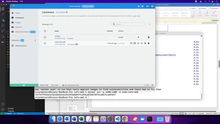Delete the mongo container with trash icon
220x124 pixels.
[x=148, y=37]
